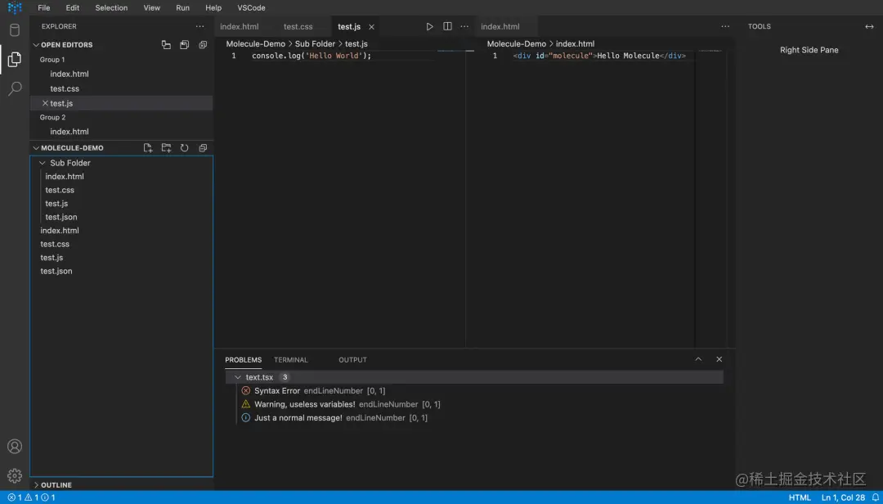Collapse all folders in Molecule-Demo
Viewport: 883px width, 504px height.
(x=203, y=148)
